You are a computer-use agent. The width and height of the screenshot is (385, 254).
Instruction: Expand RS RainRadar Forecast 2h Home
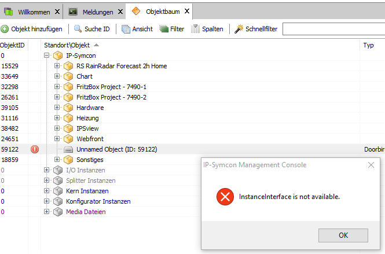[x=57, y=66]
